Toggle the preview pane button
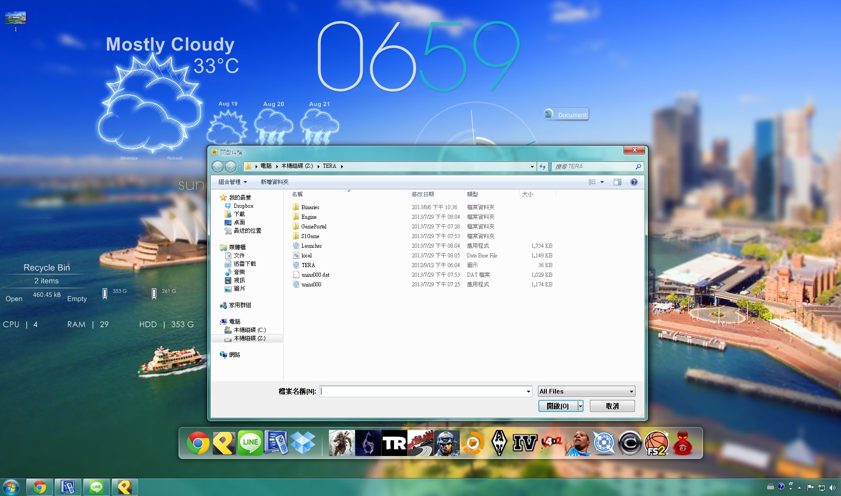This screenshot has width=841, height=496. click(617, 182)
